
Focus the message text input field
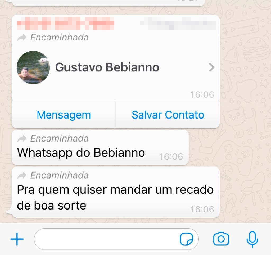(x=116, y=239)
